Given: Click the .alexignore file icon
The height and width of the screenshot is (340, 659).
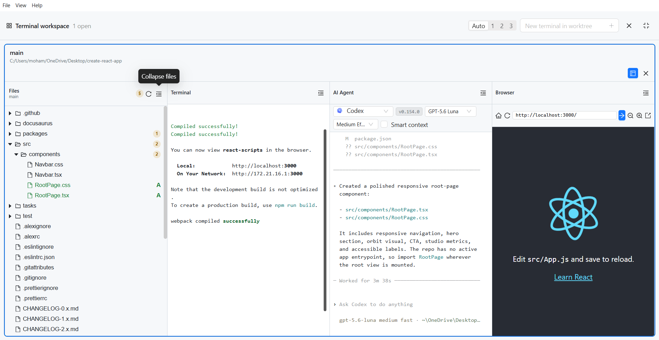Looking at the screenshot, I should [18, 226].
